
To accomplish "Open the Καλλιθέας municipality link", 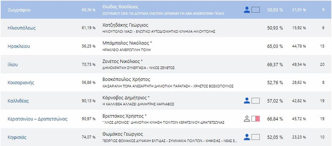I will pyautogui.click(x=18, y=101).
